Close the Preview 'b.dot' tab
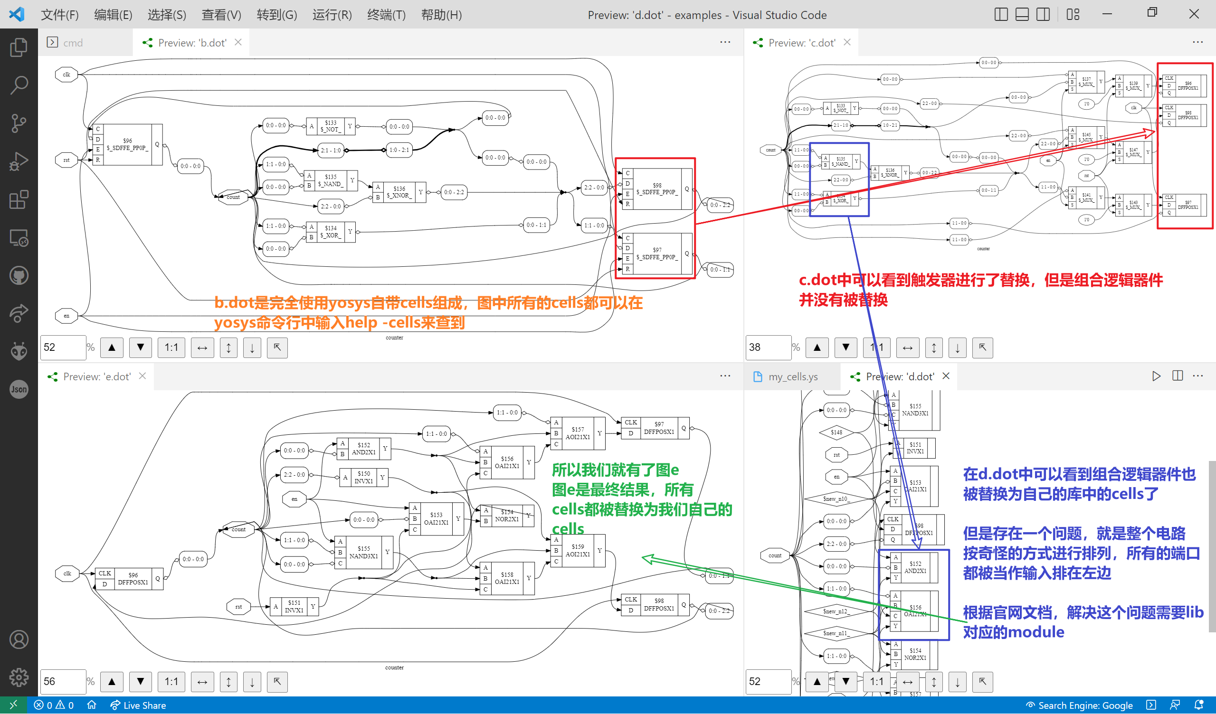The width and height of the screenshot is (1216, 714). (238, 42)
